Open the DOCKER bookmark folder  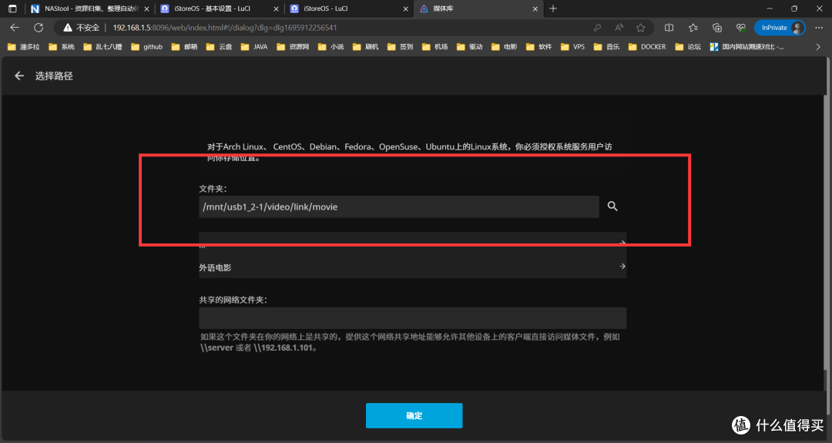click(x=647, y=47)
